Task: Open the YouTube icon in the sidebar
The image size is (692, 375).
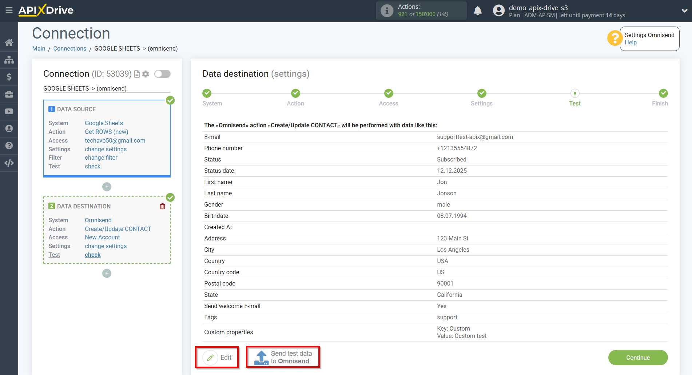Action: click(x=9, y=111)
